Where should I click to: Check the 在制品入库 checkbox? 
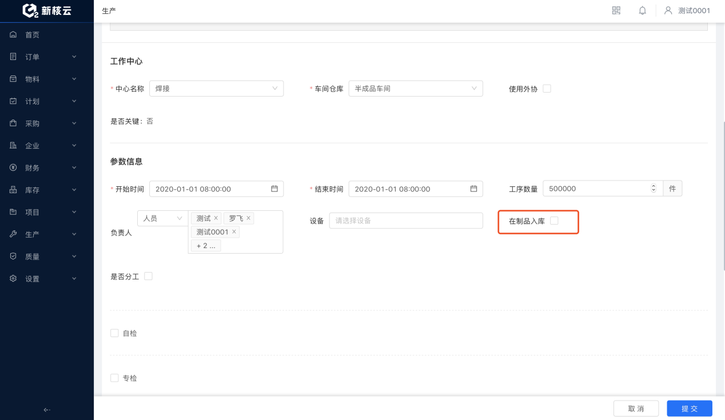coord(554,221)
